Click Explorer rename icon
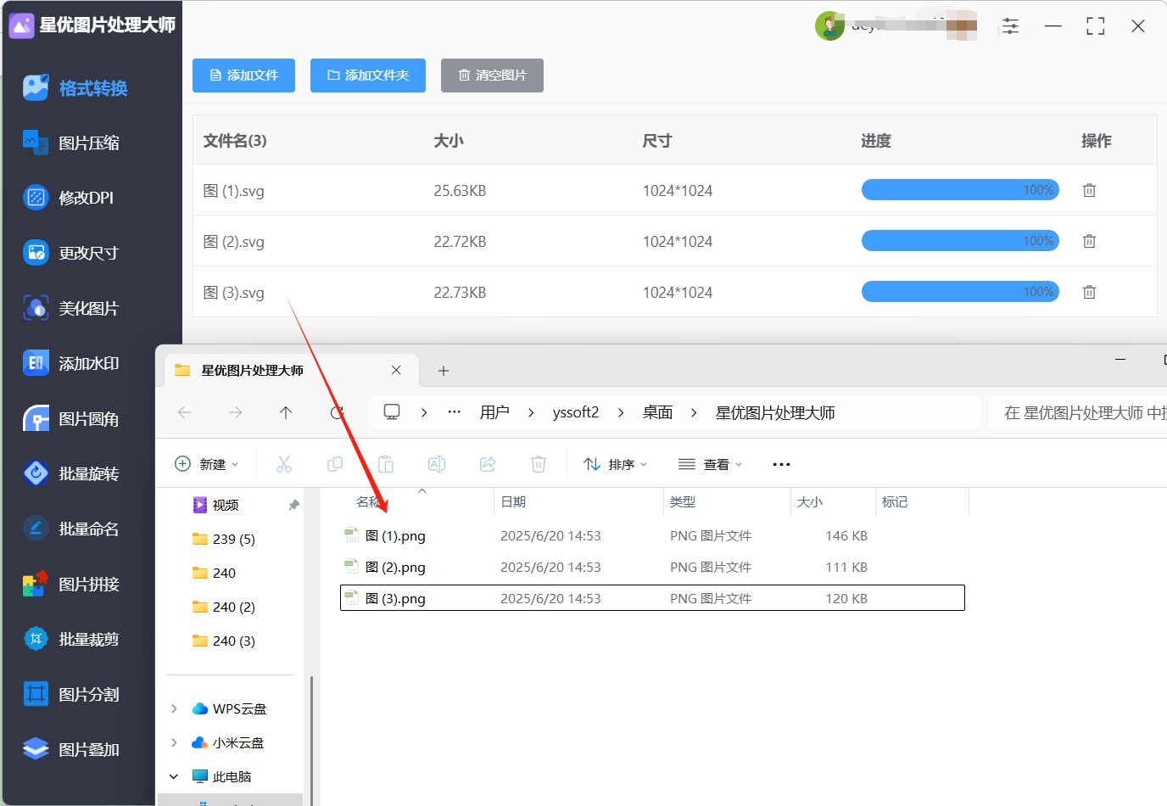This screenshot has height=806, width=1167. 437,464
